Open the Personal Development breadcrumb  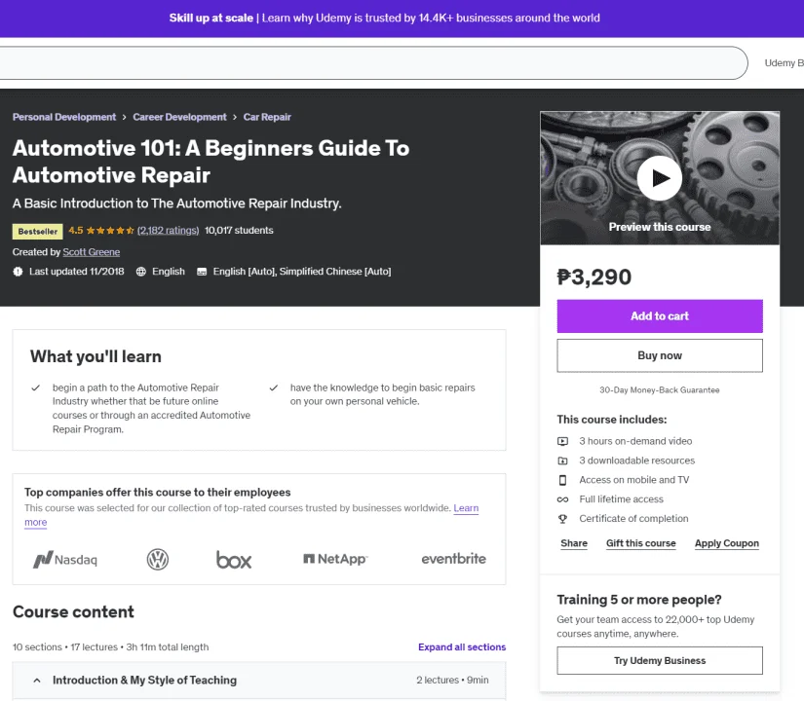pos(64,117)
